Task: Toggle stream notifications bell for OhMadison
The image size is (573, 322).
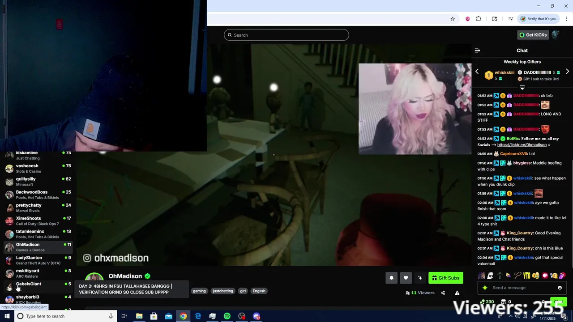Action: tap(391, 278)
